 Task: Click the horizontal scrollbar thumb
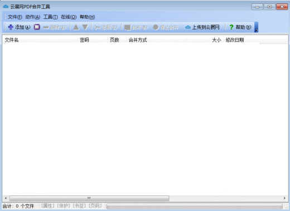point(89,198)
